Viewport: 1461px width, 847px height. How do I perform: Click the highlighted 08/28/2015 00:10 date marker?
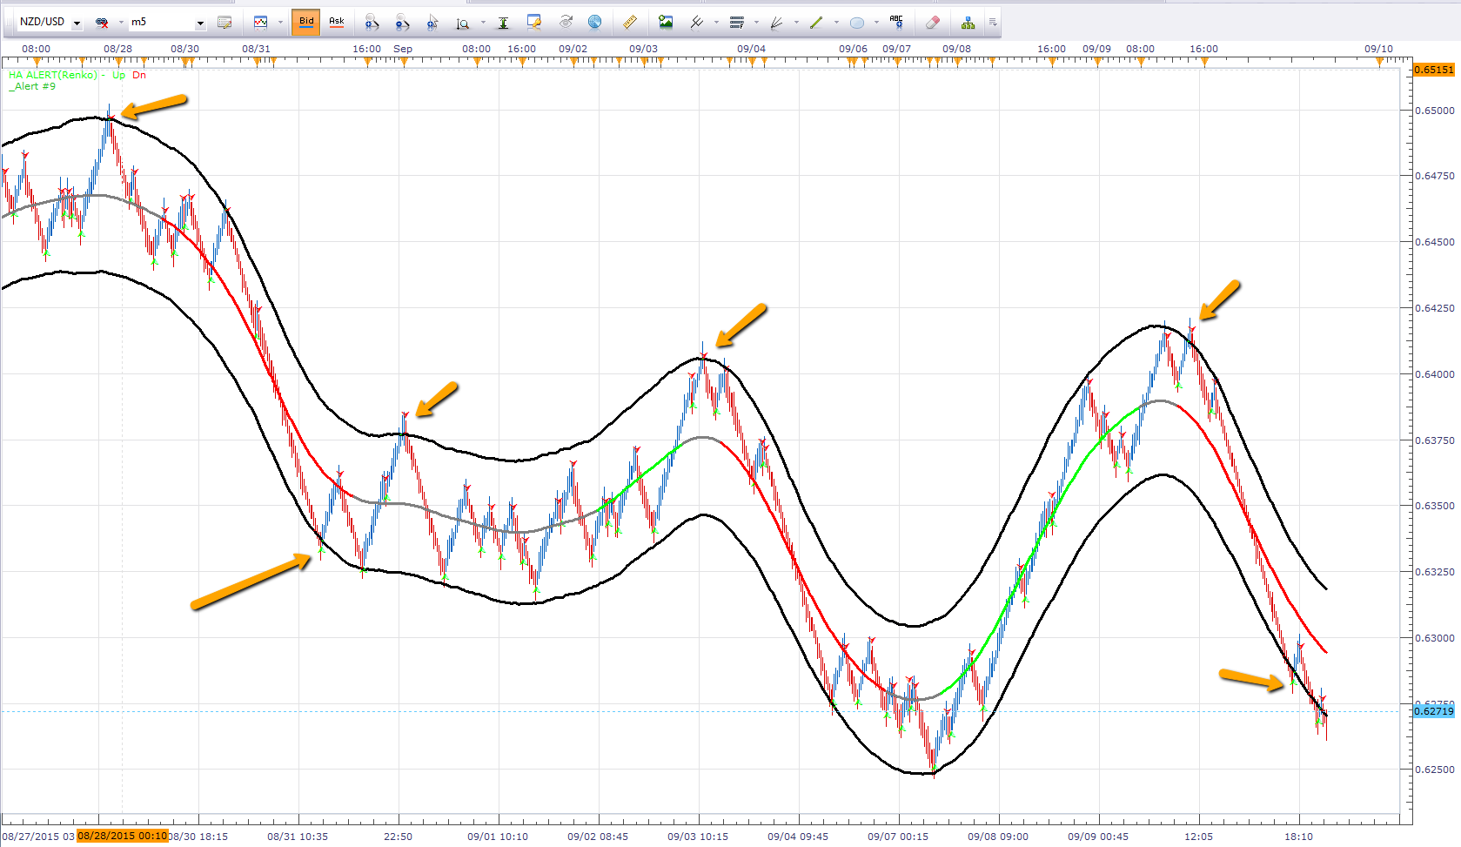click(122, 836)
